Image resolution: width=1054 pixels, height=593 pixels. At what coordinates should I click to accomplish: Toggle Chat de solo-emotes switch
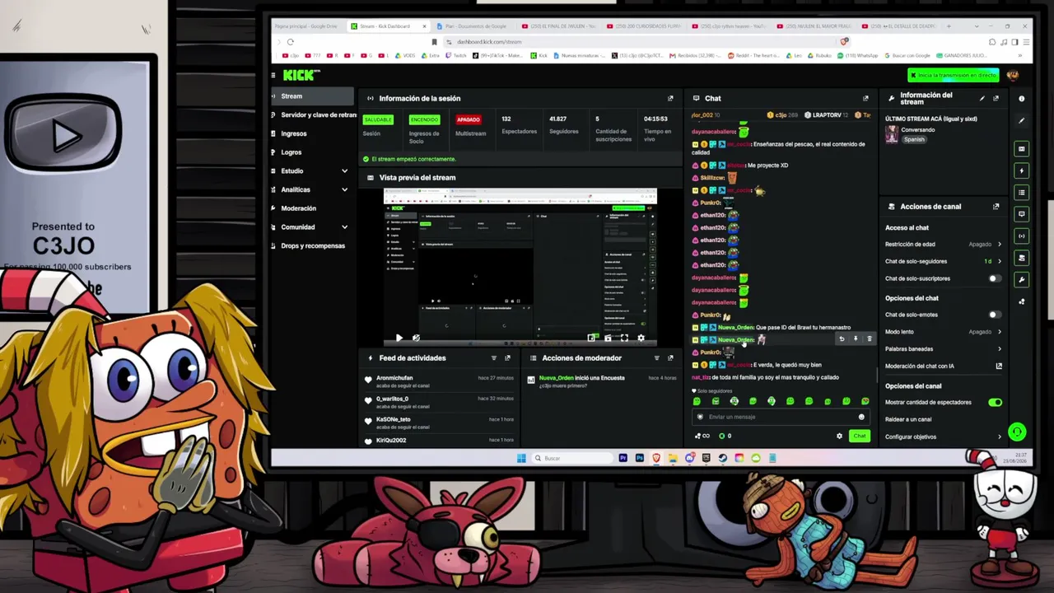995,315
